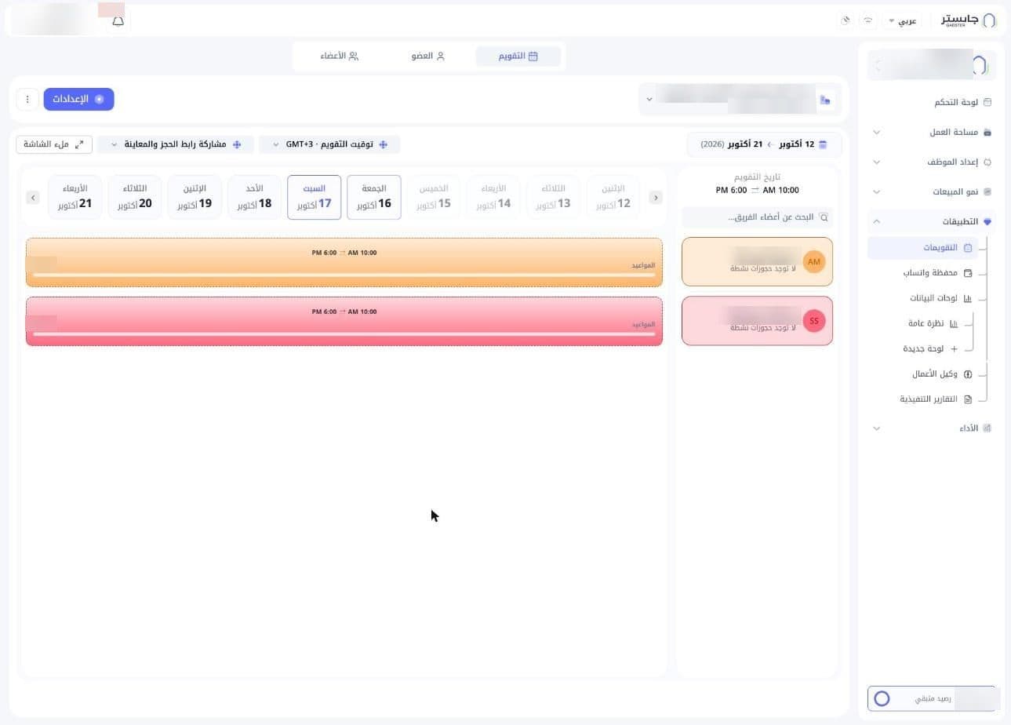Click the red appointments timeline bar

pyautogui.click(x=344, y=321)
